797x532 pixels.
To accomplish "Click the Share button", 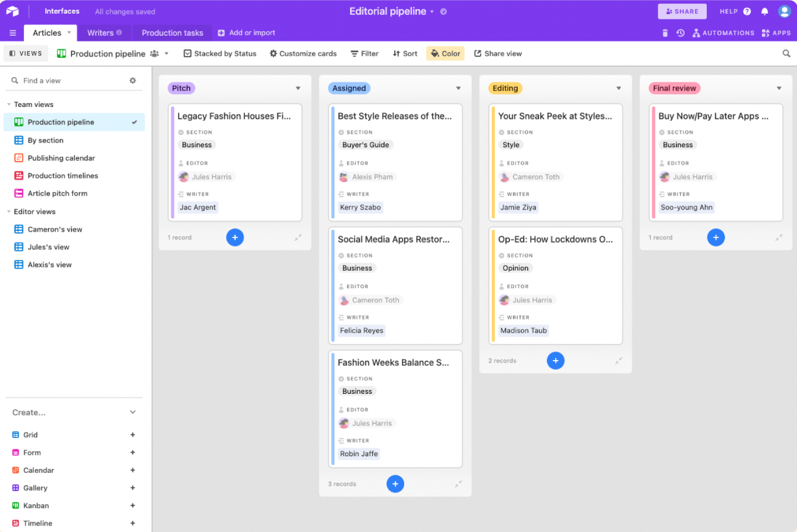I will (x=682, y=11).
